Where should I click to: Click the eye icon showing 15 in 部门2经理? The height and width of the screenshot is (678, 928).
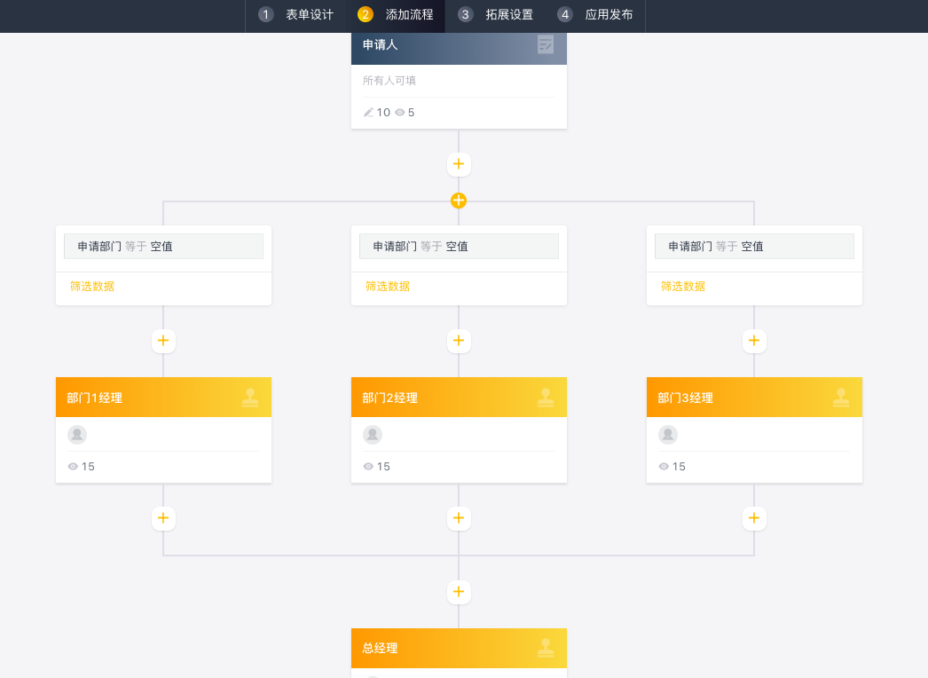(x=368, y=467)
